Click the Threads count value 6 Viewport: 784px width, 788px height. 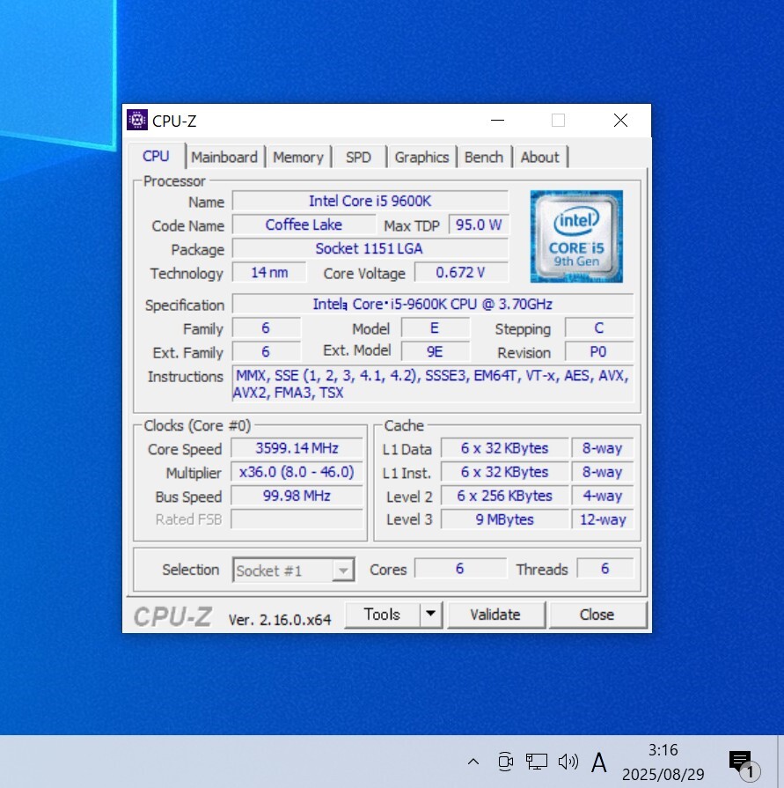coord(605,569)
